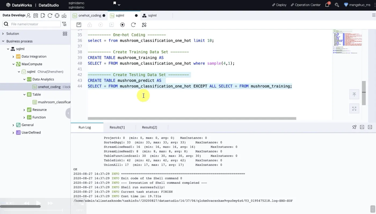The image size is (376, 214).
Task: Click the Run icon in editor toolbar
Action: click(100, 25)
